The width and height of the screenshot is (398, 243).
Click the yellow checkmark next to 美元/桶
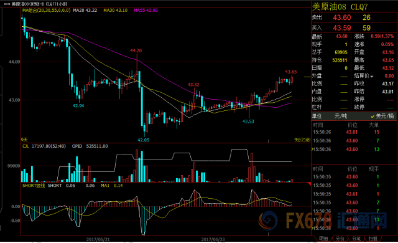[x=373, y=117]
